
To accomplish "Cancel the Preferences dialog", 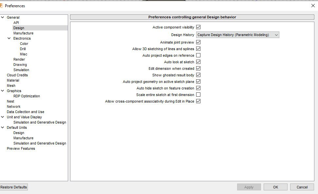I will 302,187.
